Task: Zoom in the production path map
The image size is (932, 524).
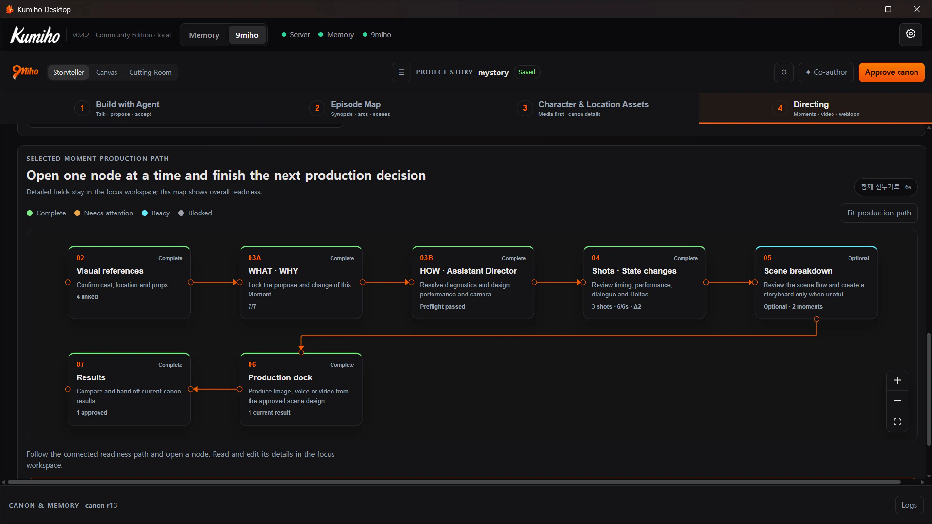Action: 897,380
